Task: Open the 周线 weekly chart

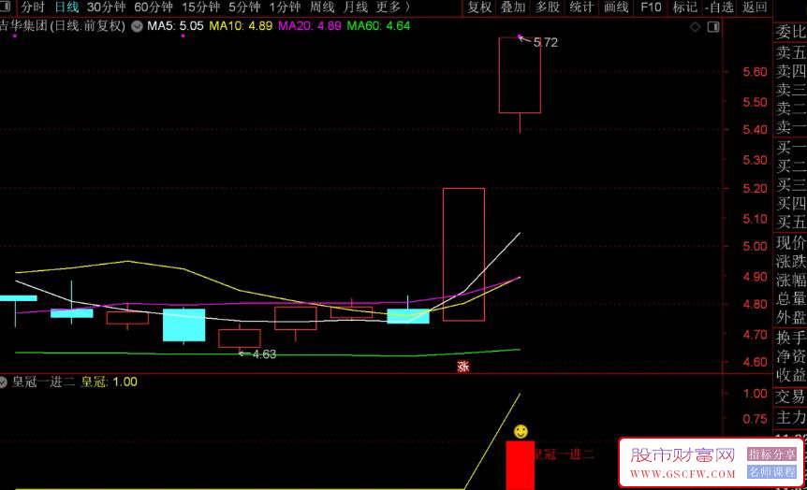Action: pos(322,7)
